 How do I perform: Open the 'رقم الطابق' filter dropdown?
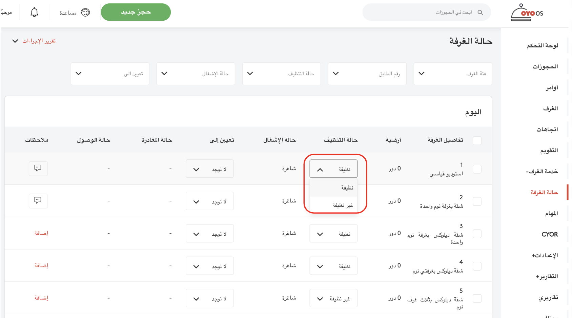[367, 74]
